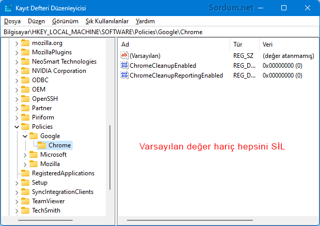Click the tree pane vertical scrollbar
The width and height of the screenshot is (320, 226).
tap(110, 158)
